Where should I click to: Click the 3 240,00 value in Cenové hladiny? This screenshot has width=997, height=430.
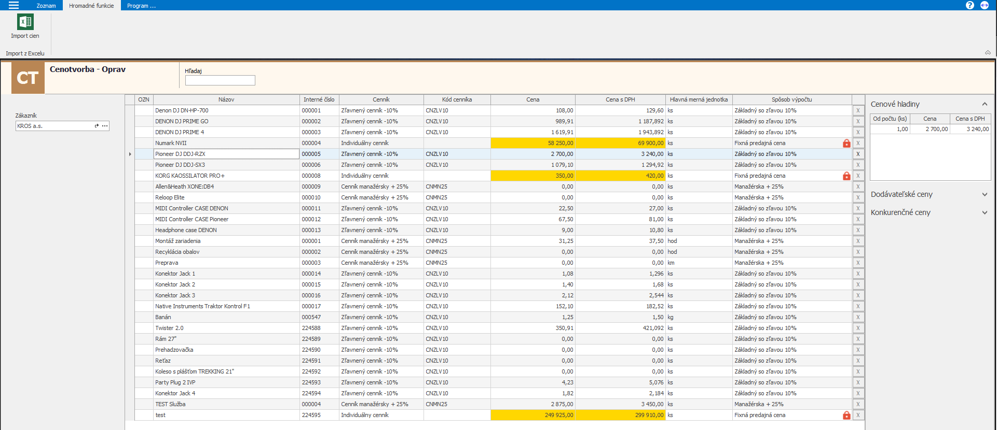tap(971, 129)
